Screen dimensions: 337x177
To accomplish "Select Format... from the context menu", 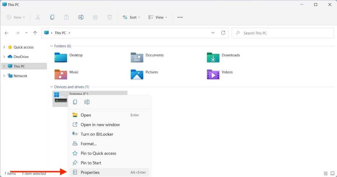I will [88, 144].
